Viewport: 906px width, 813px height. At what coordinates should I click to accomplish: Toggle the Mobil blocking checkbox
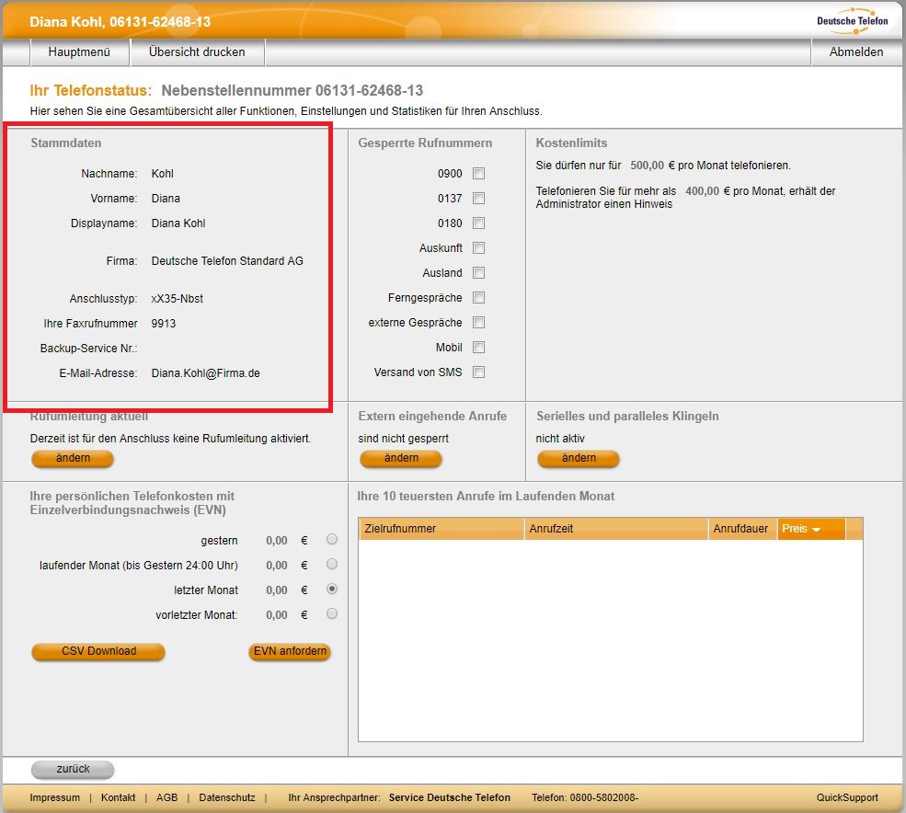(x=478, y=348)
